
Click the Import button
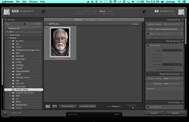coord(175,113)
